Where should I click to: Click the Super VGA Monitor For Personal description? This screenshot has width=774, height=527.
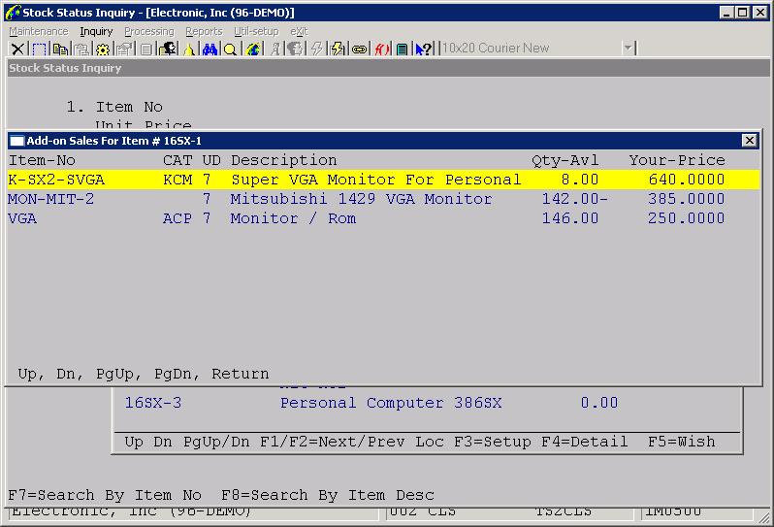coord(376,180)
